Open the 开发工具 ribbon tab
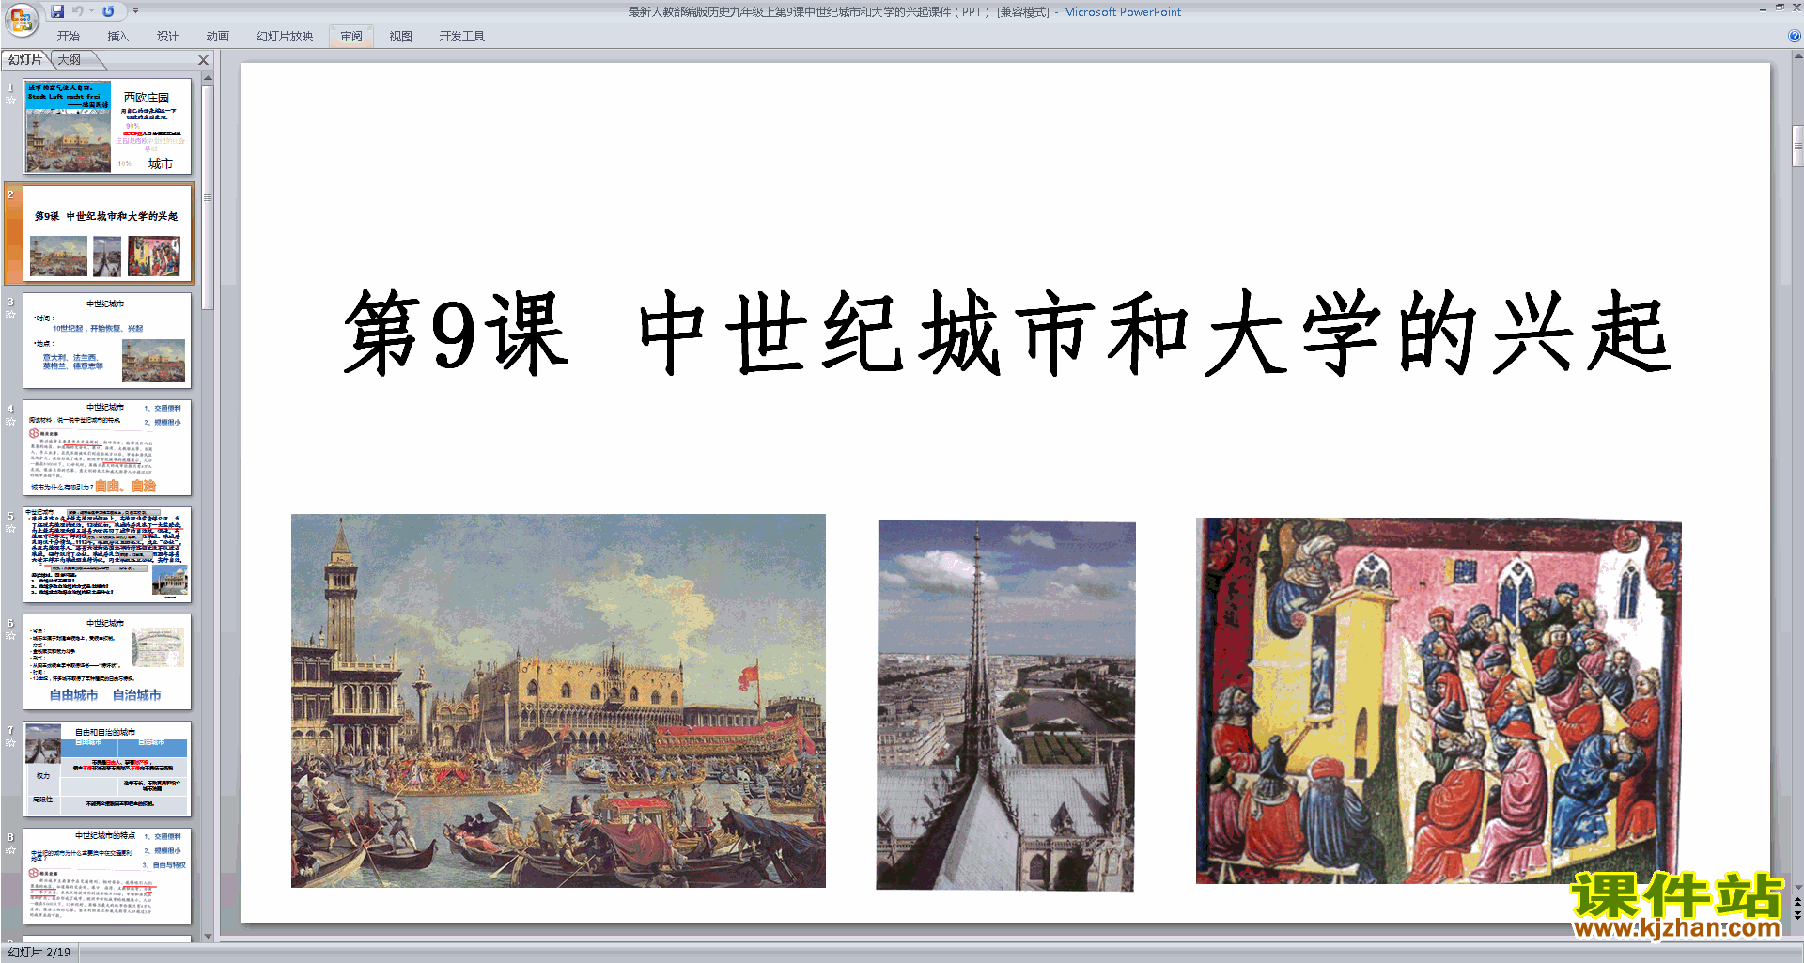 pyautogui.click(x=461, y=37)
